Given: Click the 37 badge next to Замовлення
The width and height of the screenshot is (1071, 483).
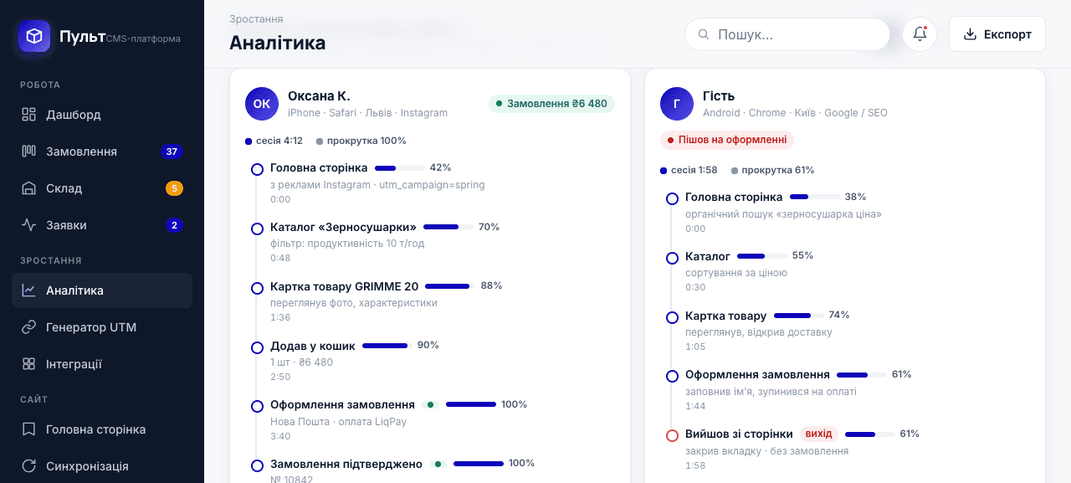Looking at the screenshot, I should coord(172,152).
